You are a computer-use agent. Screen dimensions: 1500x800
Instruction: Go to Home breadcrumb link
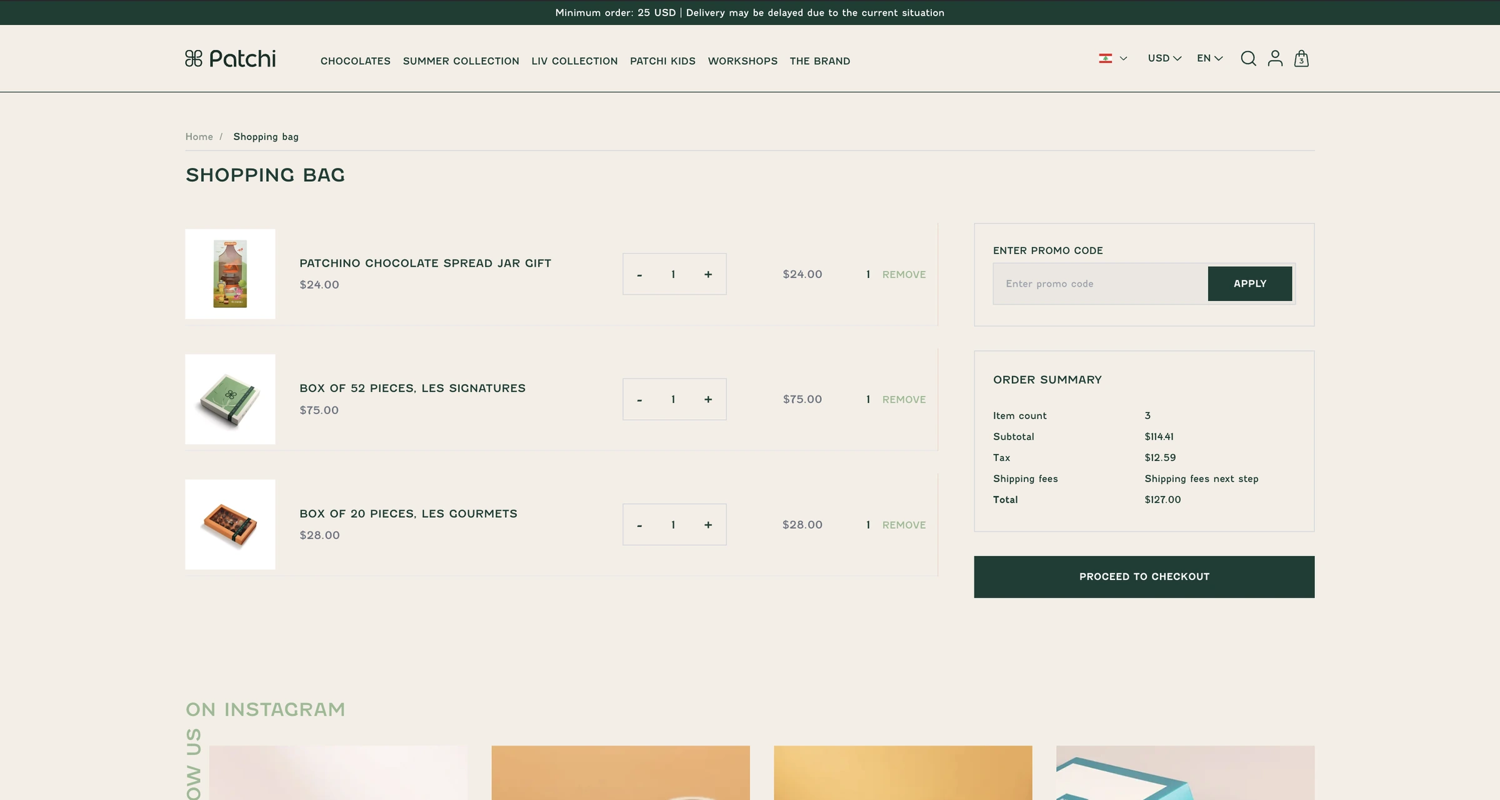pyautogui.click(x=199, y=137)
